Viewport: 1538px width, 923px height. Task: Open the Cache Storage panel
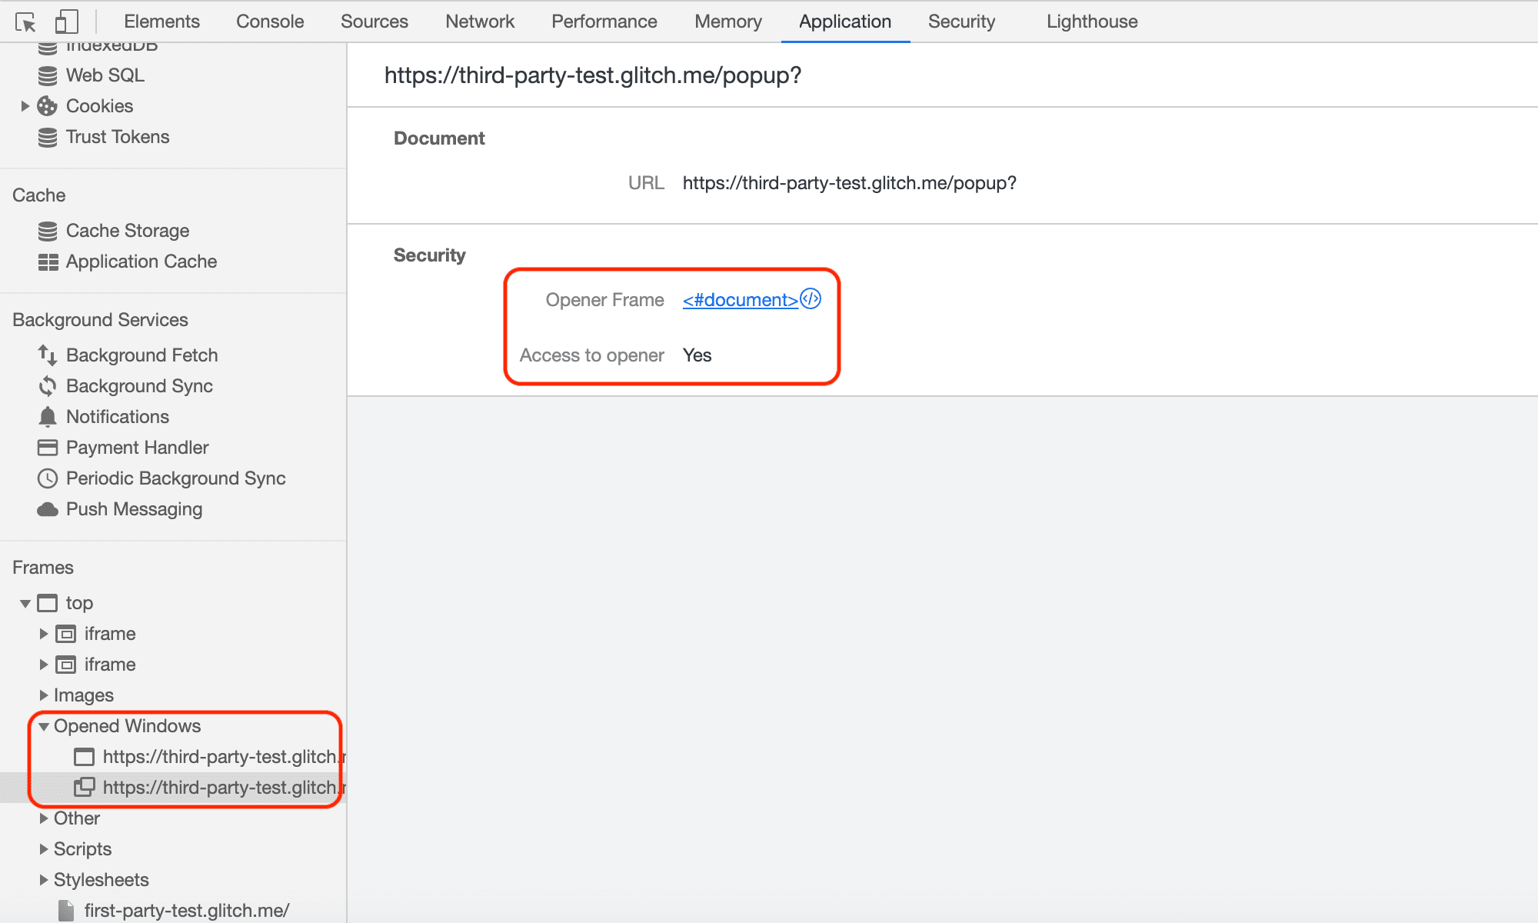(126, 231)
